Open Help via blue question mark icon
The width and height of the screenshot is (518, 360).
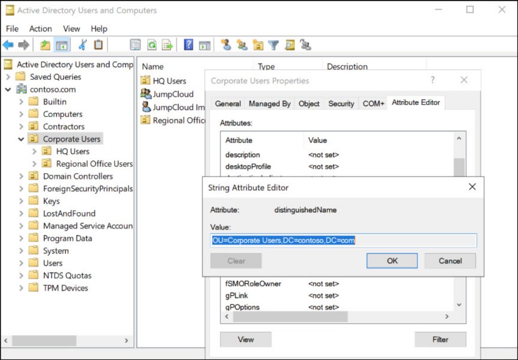[188, 45]
